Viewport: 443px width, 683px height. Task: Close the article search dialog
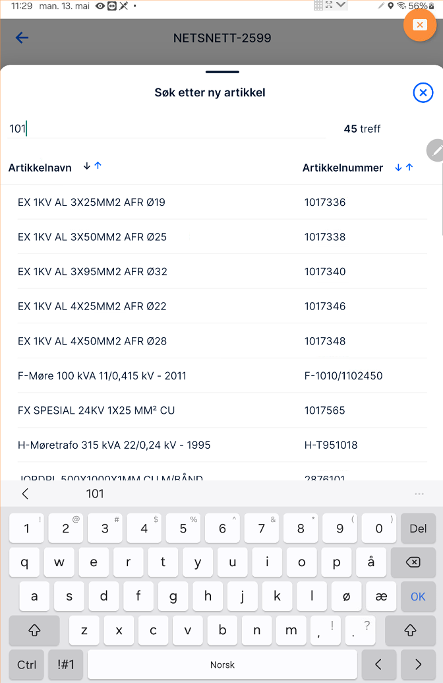423,93
